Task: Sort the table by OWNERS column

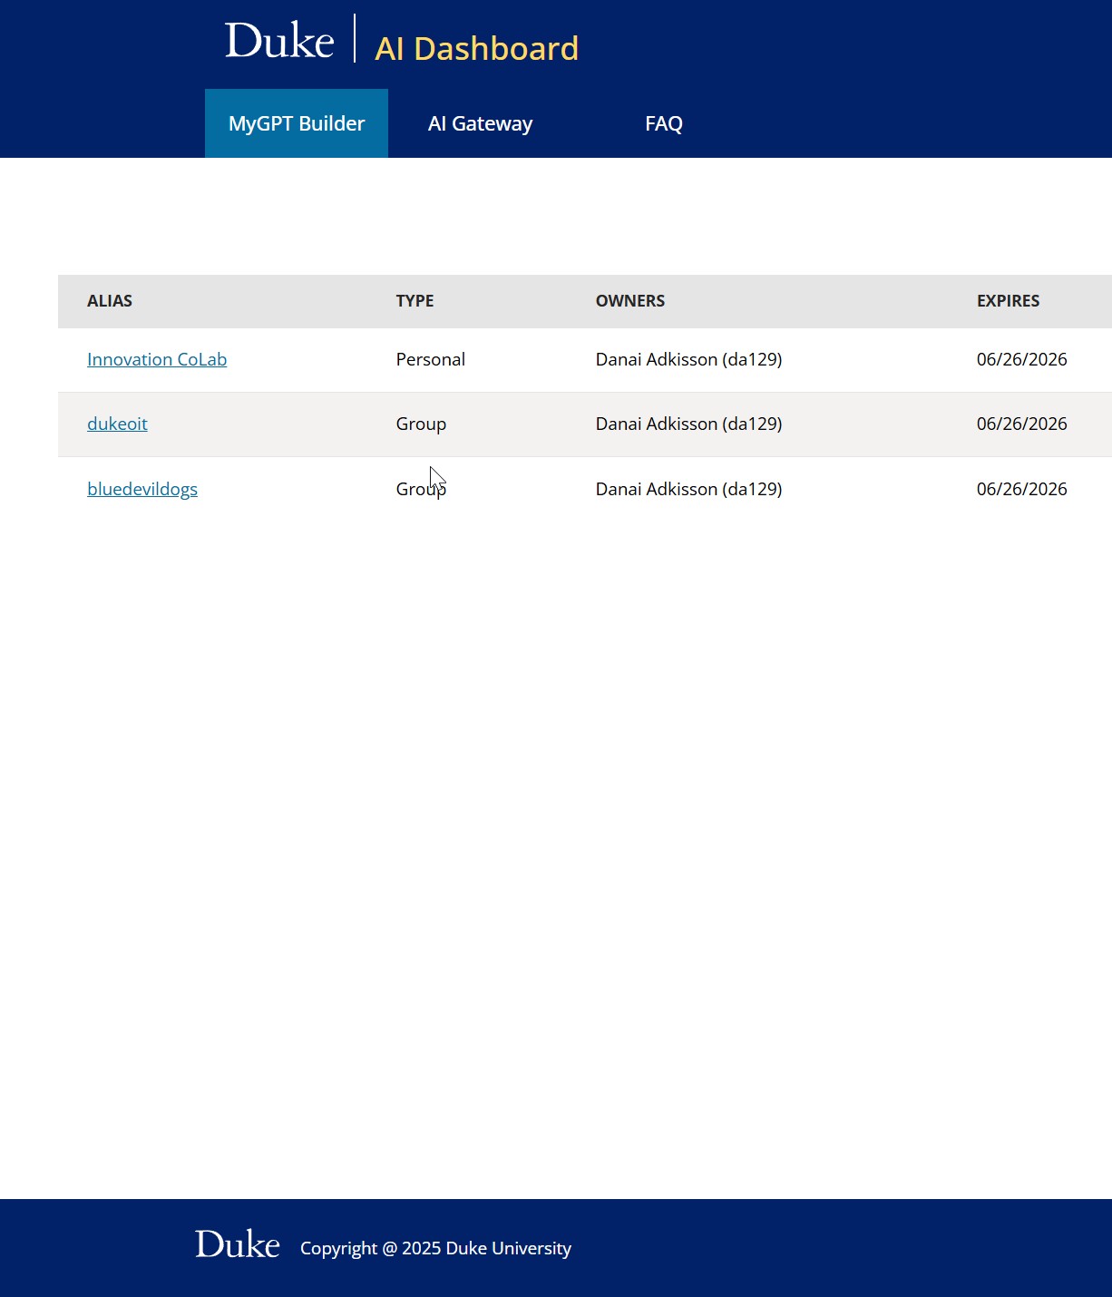Action: coord(630,300)
